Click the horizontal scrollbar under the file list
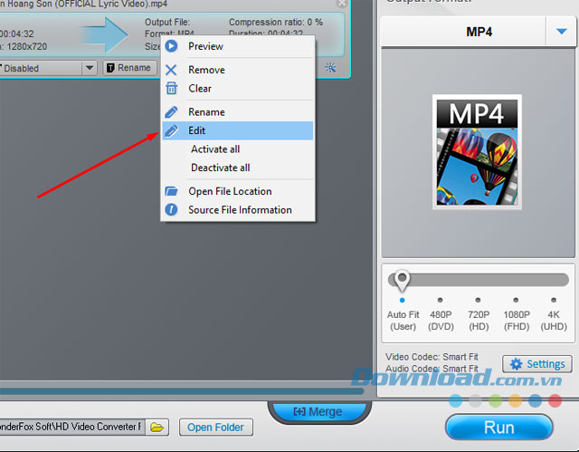579x452 pixels. point(182,391)
